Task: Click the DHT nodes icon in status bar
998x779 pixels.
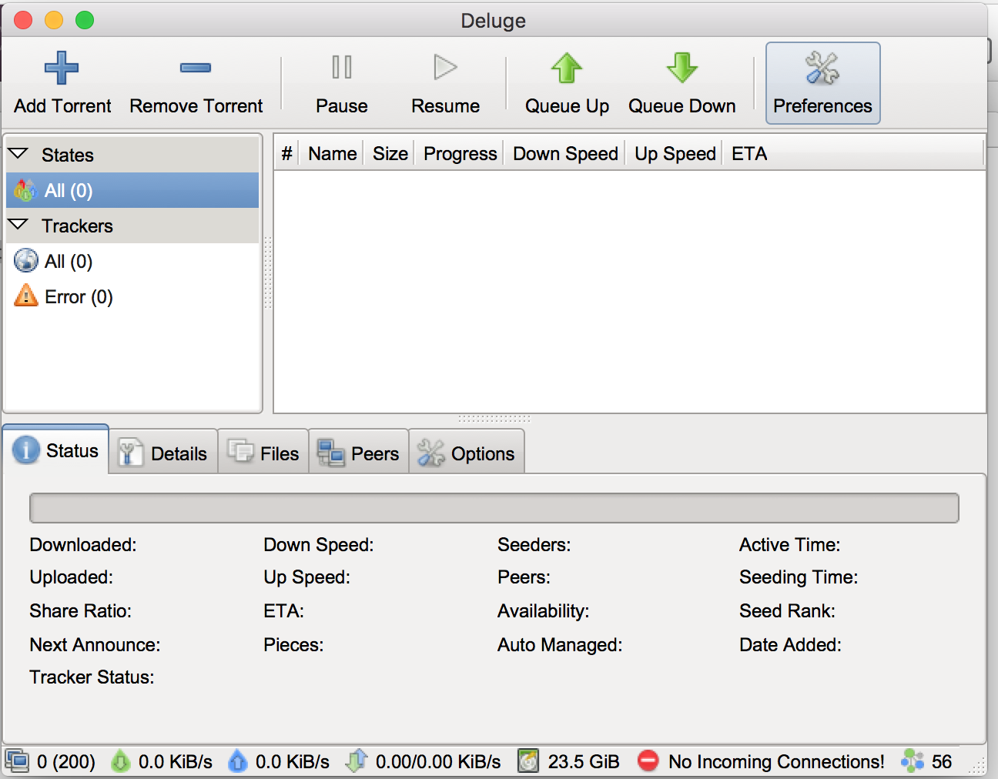Action: (x=913, y=761)
